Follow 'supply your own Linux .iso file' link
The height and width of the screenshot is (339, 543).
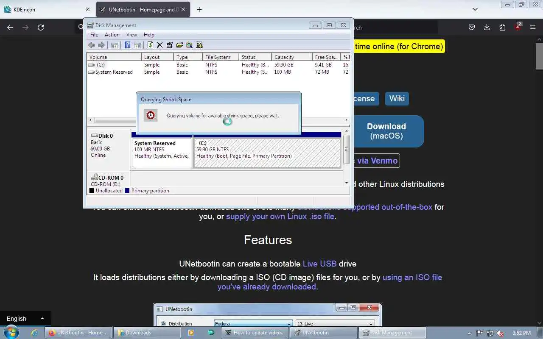click(280, 216)
